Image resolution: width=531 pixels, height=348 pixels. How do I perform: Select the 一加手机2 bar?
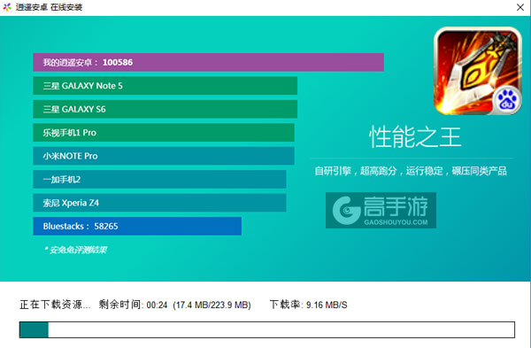click(x=159, y=179)
